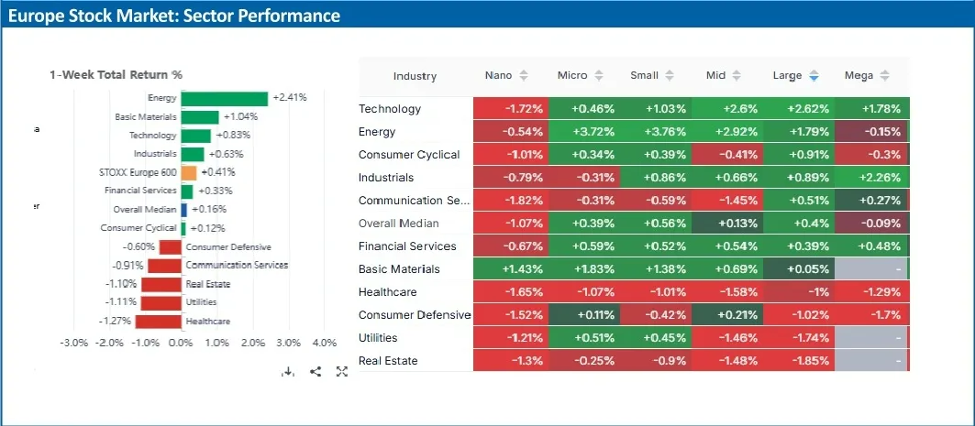The image size is (975, 426).
Task: Click the red Healthcare bar
Action: tap(158, 322)
